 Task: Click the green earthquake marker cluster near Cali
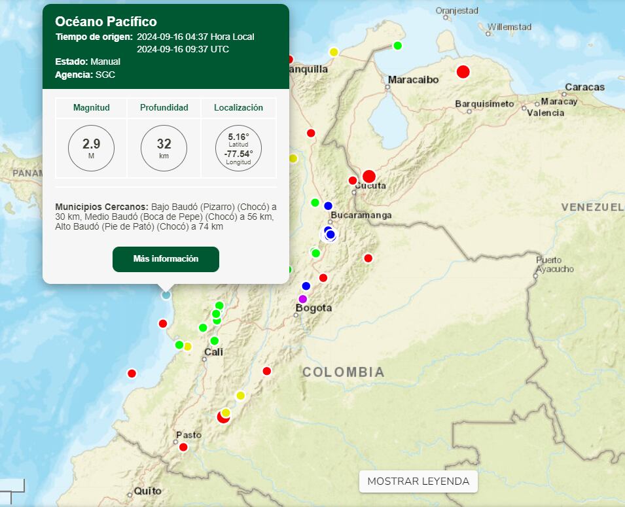pyautogui.click(x=216, y=314)
